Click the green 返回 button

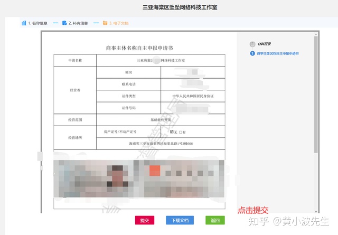pyautogui.click(x=215, y=220)
